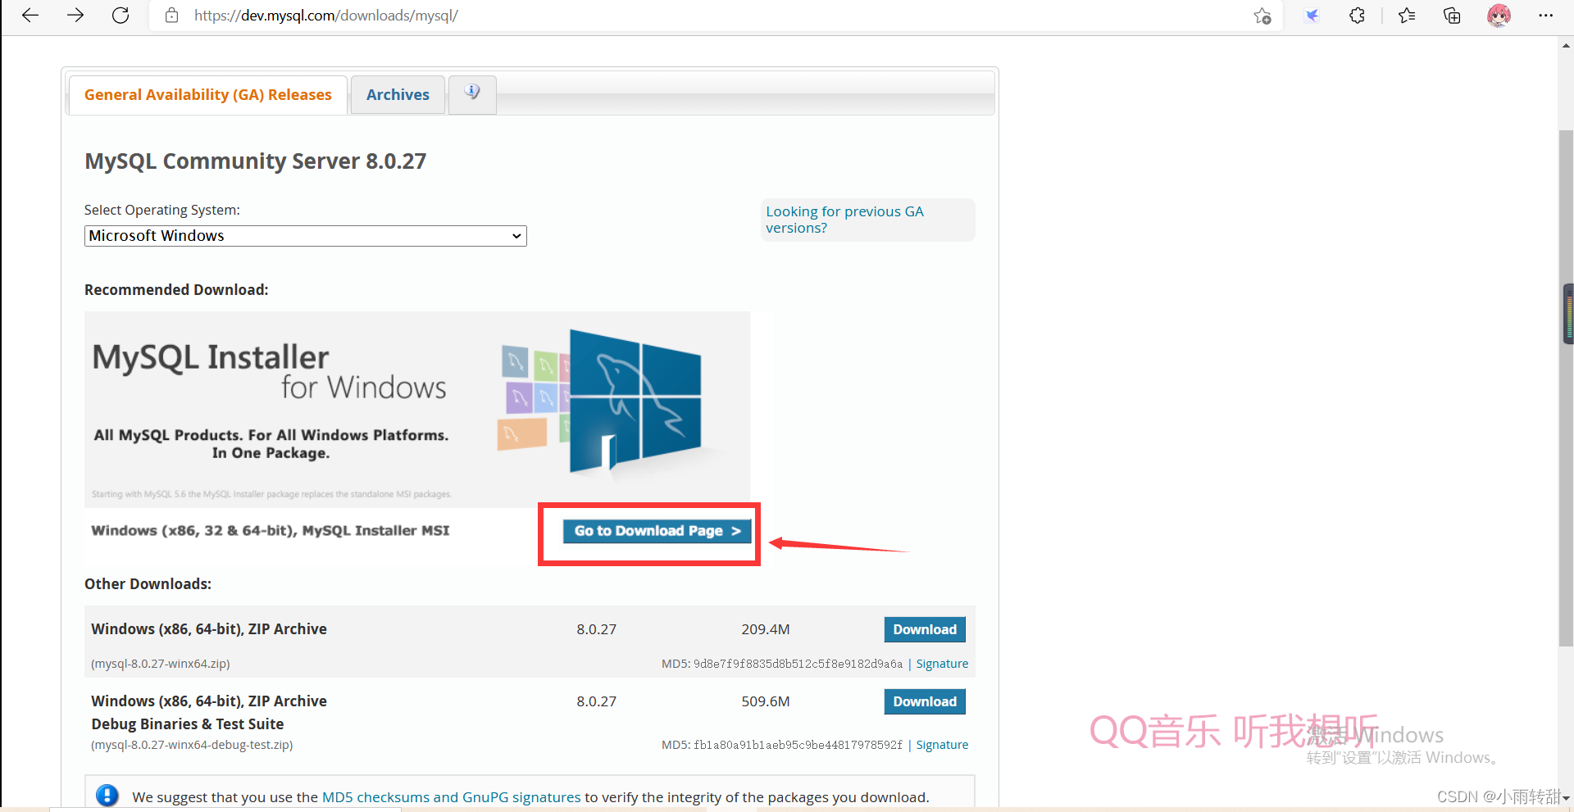Go back to the previous page

30,16
